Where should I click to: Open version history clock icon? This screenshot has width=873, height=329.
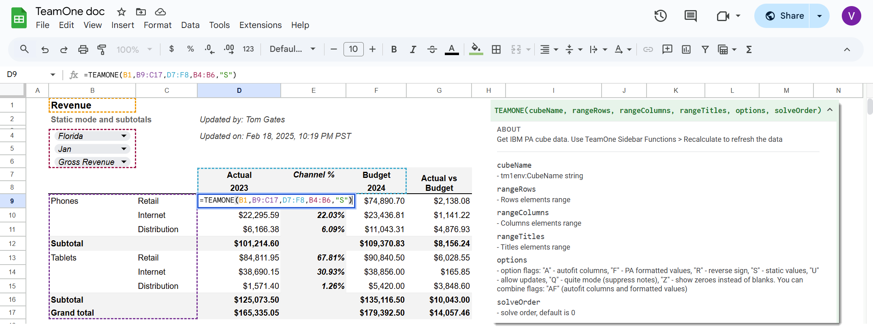pyautogui.click(x=661, y=16)
